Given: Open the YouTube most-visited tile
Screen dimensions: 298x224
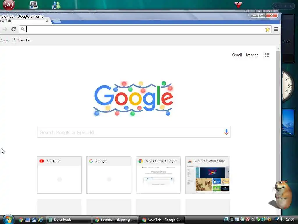Looking at the screenshot, I should (59, 175).
